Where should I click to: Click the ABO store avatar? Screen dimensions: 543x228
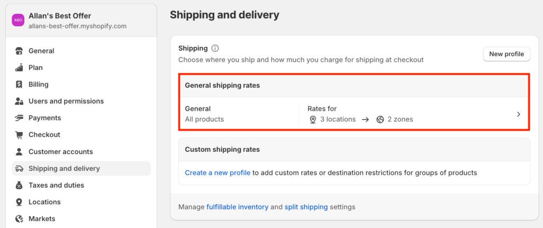pos(19,20)
